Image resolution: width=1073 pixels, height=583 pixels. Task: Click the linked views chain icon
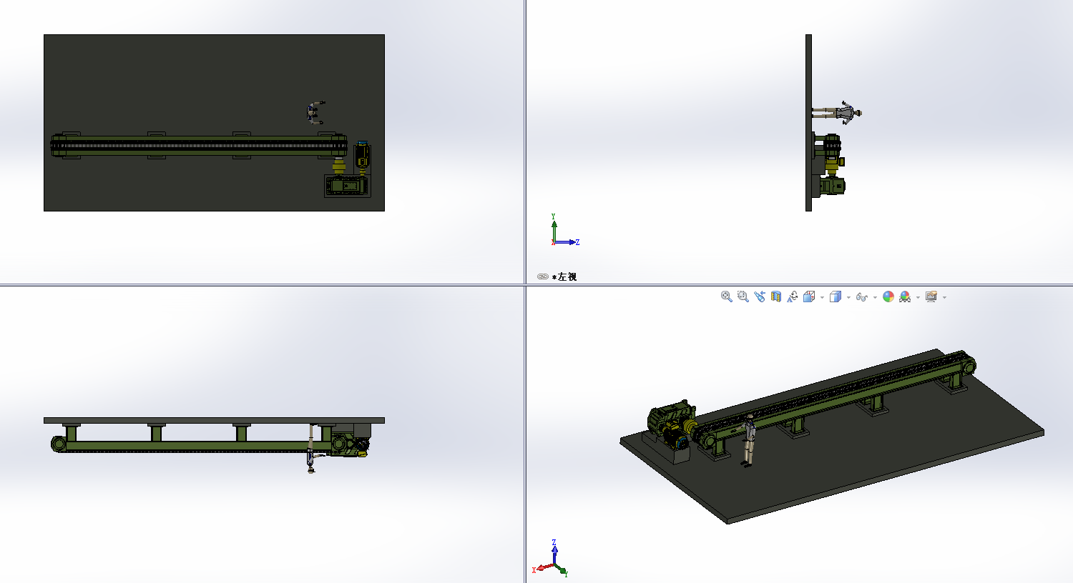543,276
